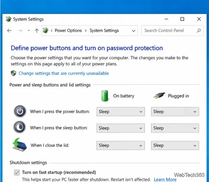209x182 pixels.
Task: Click the Back navigation arrow
Action: coord(9,31)
